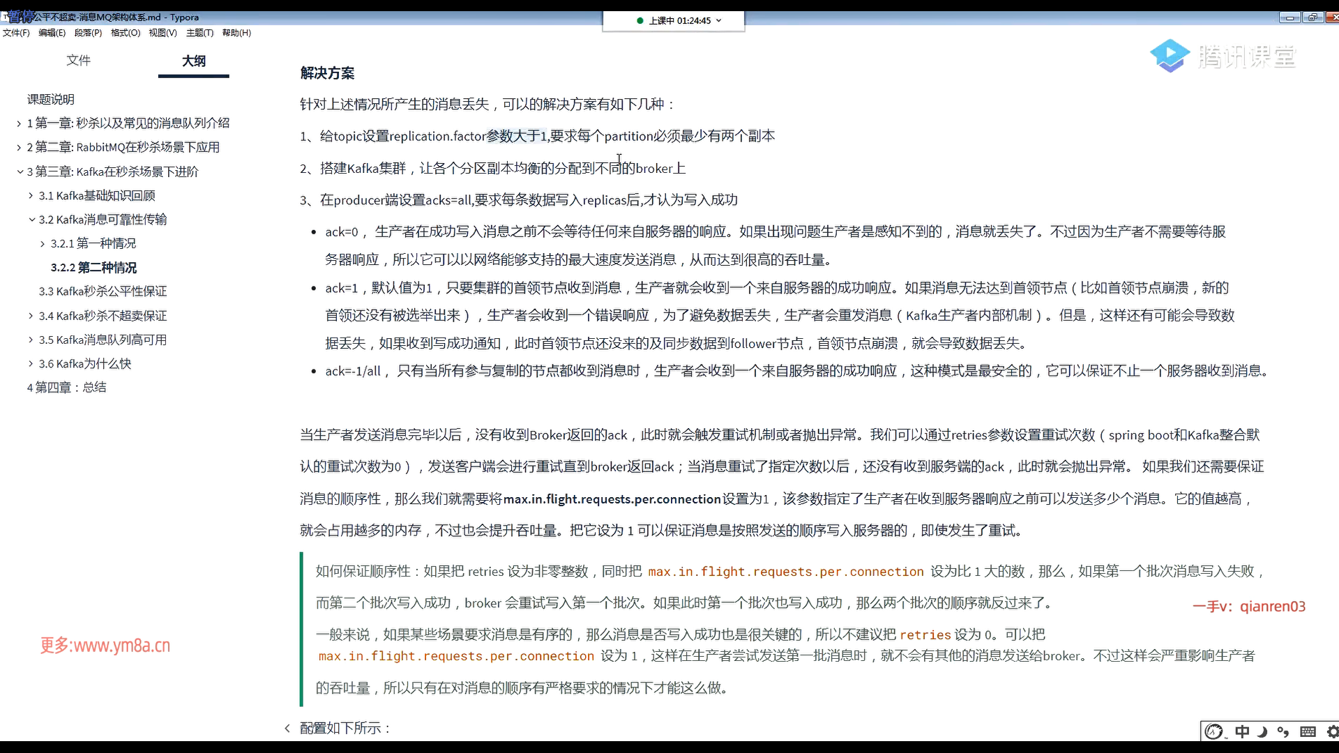Restore down the Typora window

pos(1312,17)
